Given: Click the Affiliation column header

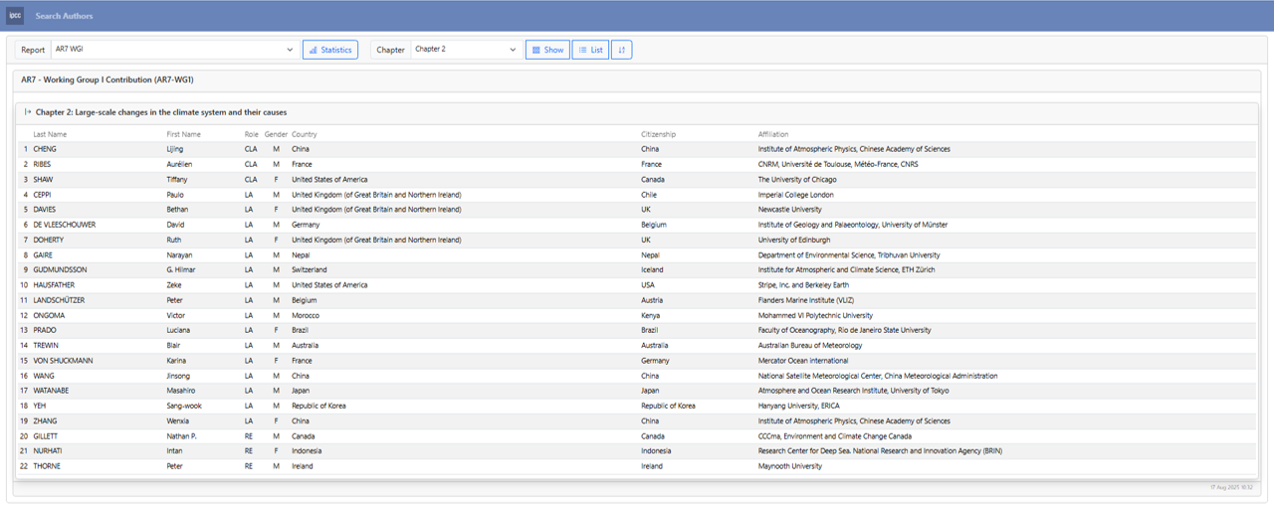Looking at the screenshot, I should tap(772, 134).
